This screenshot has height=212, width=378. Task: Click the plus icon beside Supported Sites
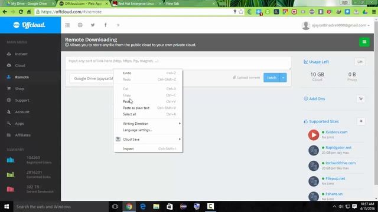click(x=361, y=121)
